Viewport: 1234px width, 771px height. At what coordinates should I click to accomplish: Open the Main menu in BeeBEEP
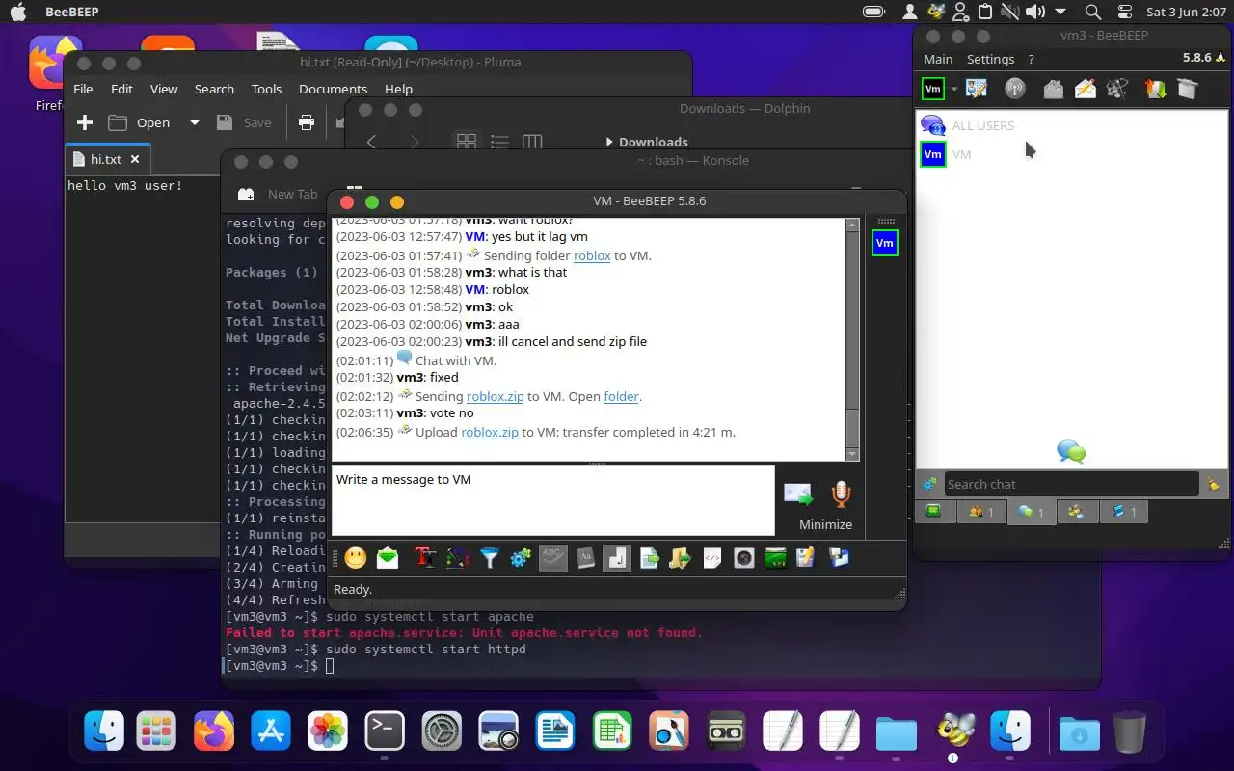point(938,59)
